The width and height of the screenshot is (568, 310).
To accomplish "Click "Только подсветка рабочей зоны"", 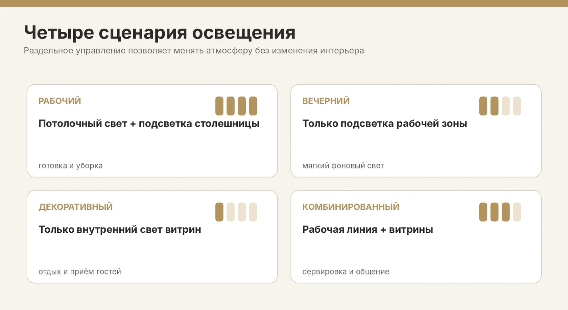I will pyautogui.click(x=385, y=124).
